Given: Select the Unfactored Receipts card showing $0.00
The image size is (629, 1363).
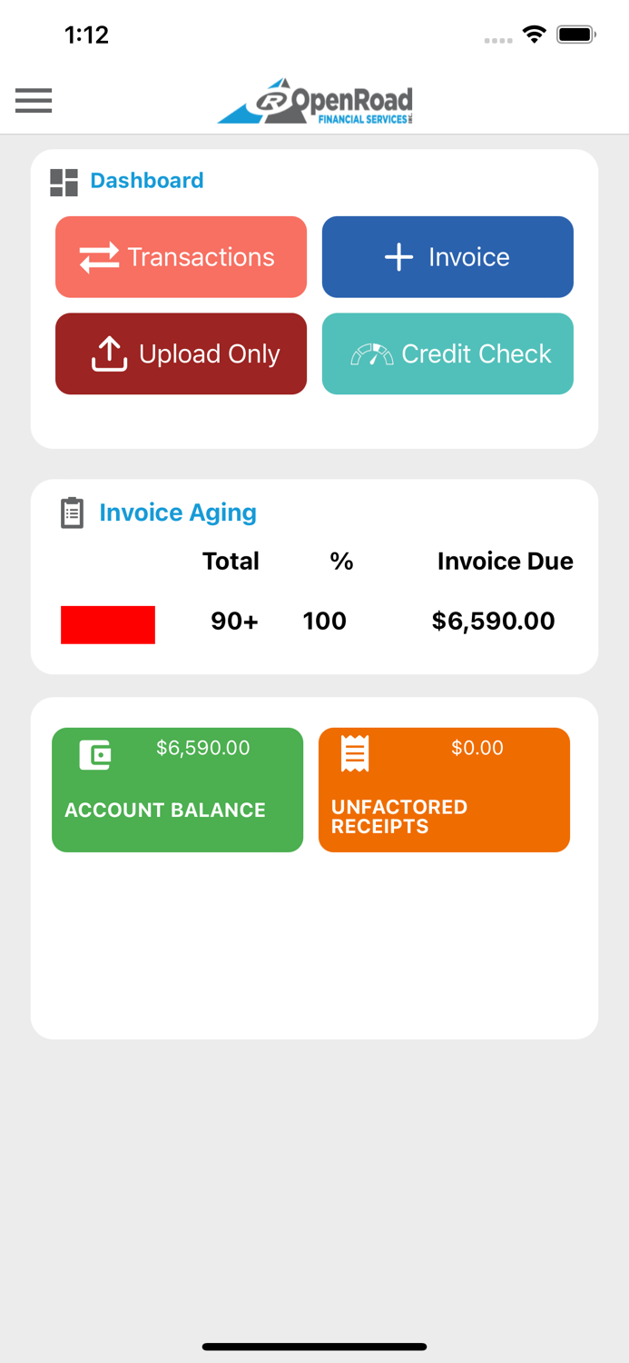Looking at the screenshot, I should (x=444, y=789).
